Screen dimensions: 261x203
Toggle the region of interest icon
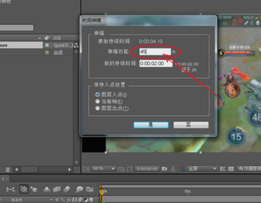223,169
